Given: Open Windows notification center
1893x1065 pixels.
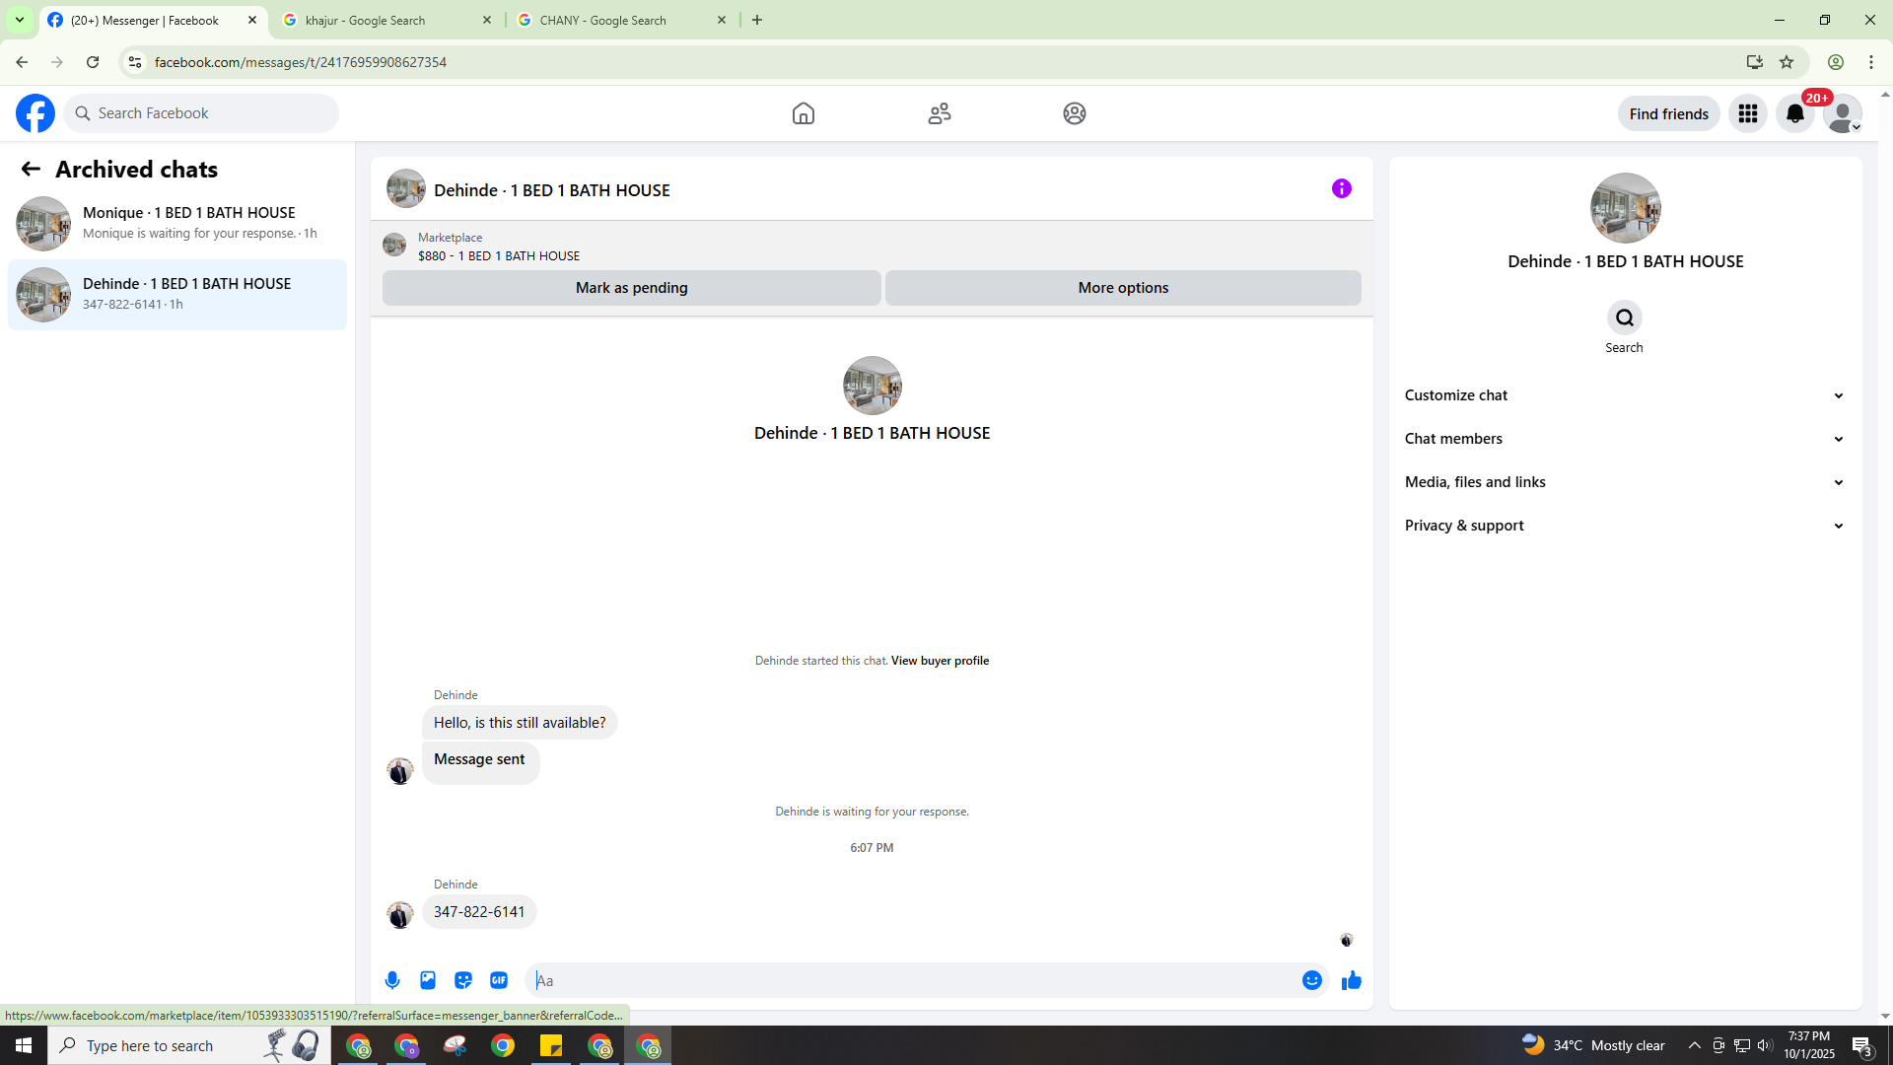Looking at the screenshot, I should click(1862, 1045).
